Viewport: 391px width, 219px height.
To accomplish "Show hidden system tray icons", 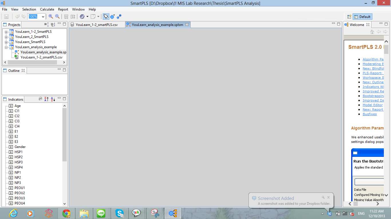I will point(322,214).
